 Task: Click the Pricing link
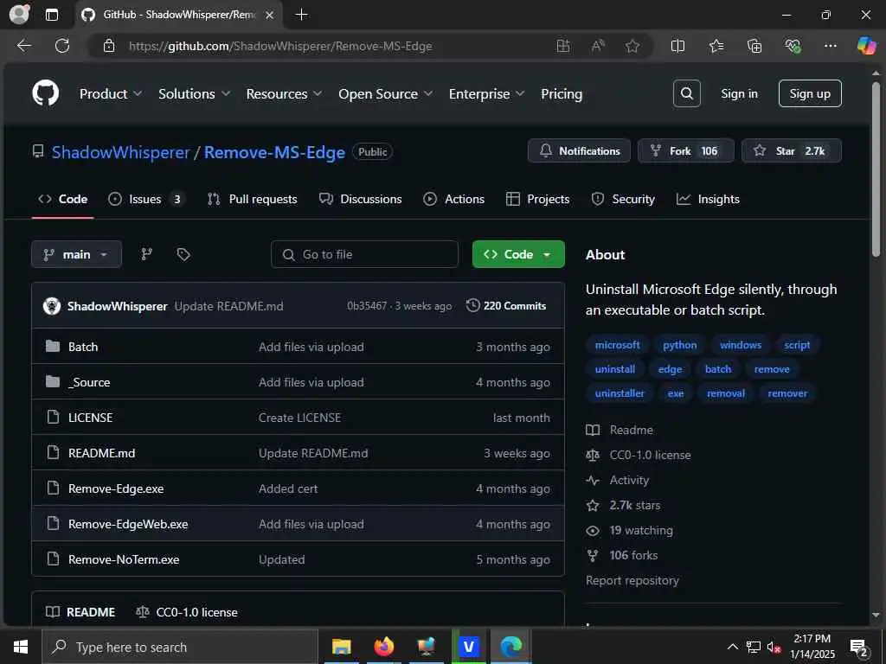[x=561, y=93]
